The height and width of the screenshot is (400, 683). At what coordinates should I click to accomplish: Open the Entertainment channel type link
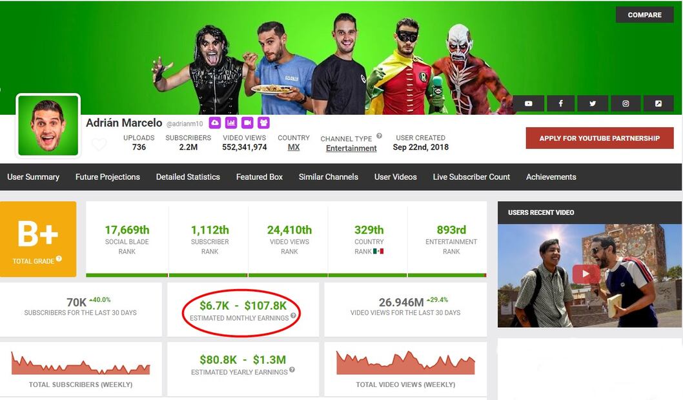point(351,148)
